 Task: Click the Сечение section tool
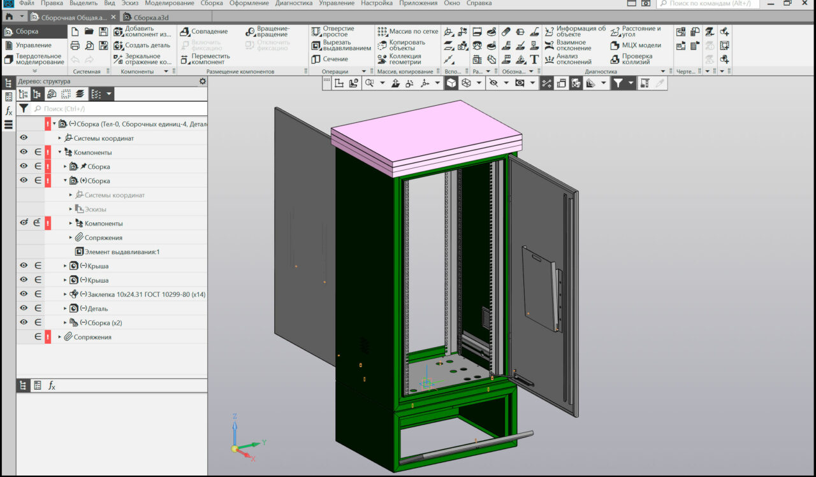[x=330, y=59]
